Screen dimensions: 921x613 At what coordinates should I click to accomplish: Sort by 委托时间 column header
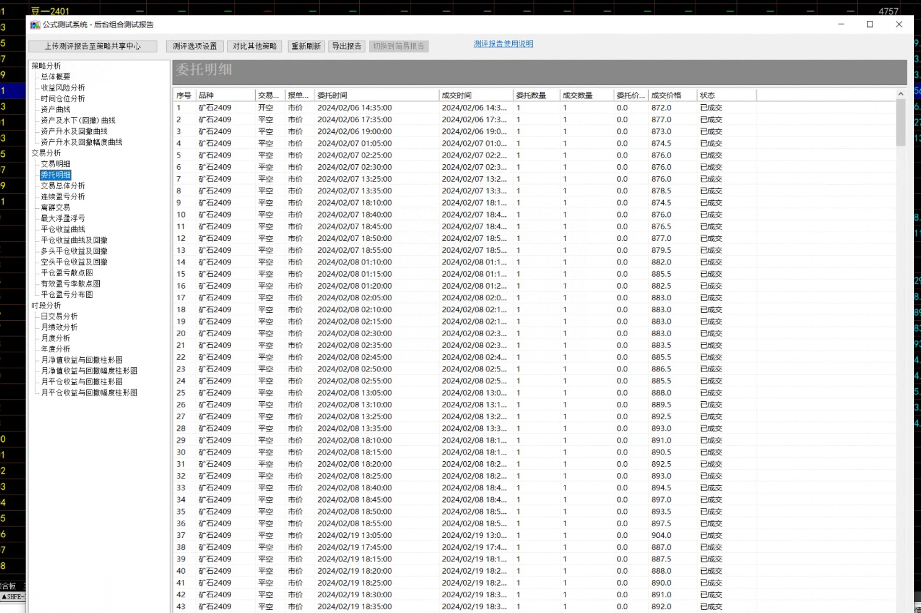[376, 95]
